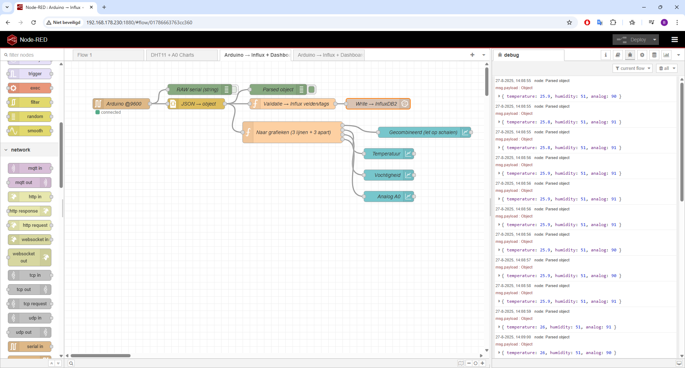Zoom in with the plus icon
Viewport: 685px width, 368px height.
point(482,363)
